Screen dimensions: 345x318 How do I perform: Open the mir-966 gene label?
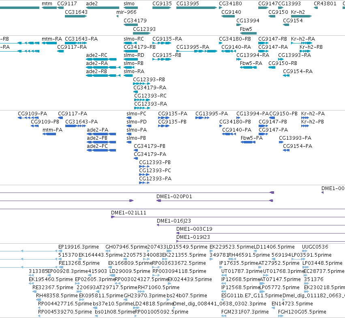126,12
